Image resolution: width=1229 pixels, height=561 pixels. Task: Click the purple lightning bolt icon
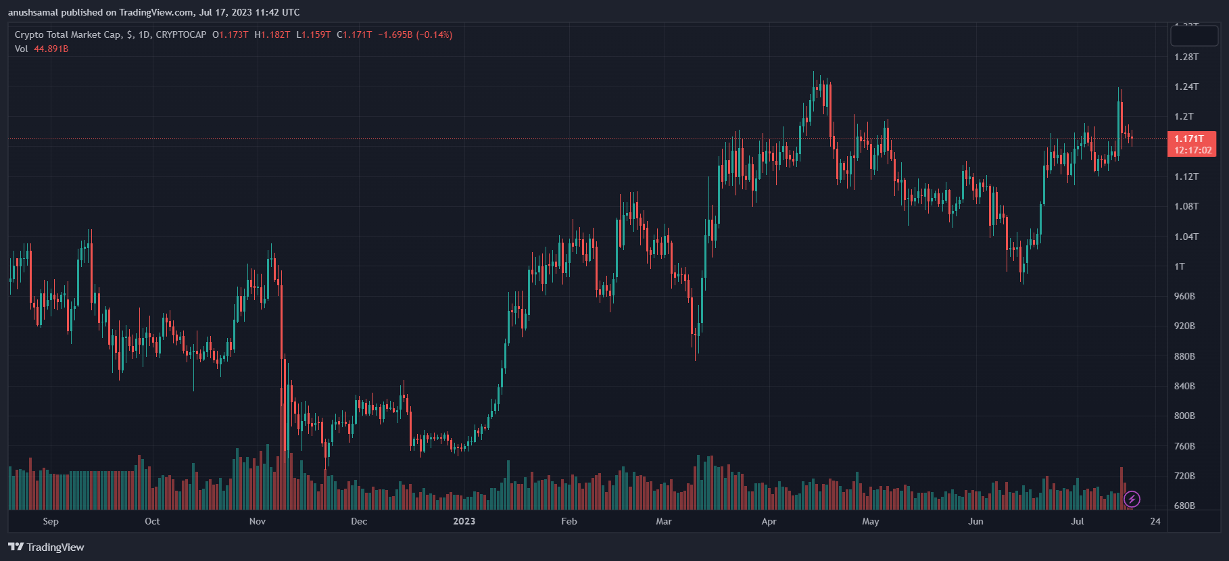tap(1132, 499)
